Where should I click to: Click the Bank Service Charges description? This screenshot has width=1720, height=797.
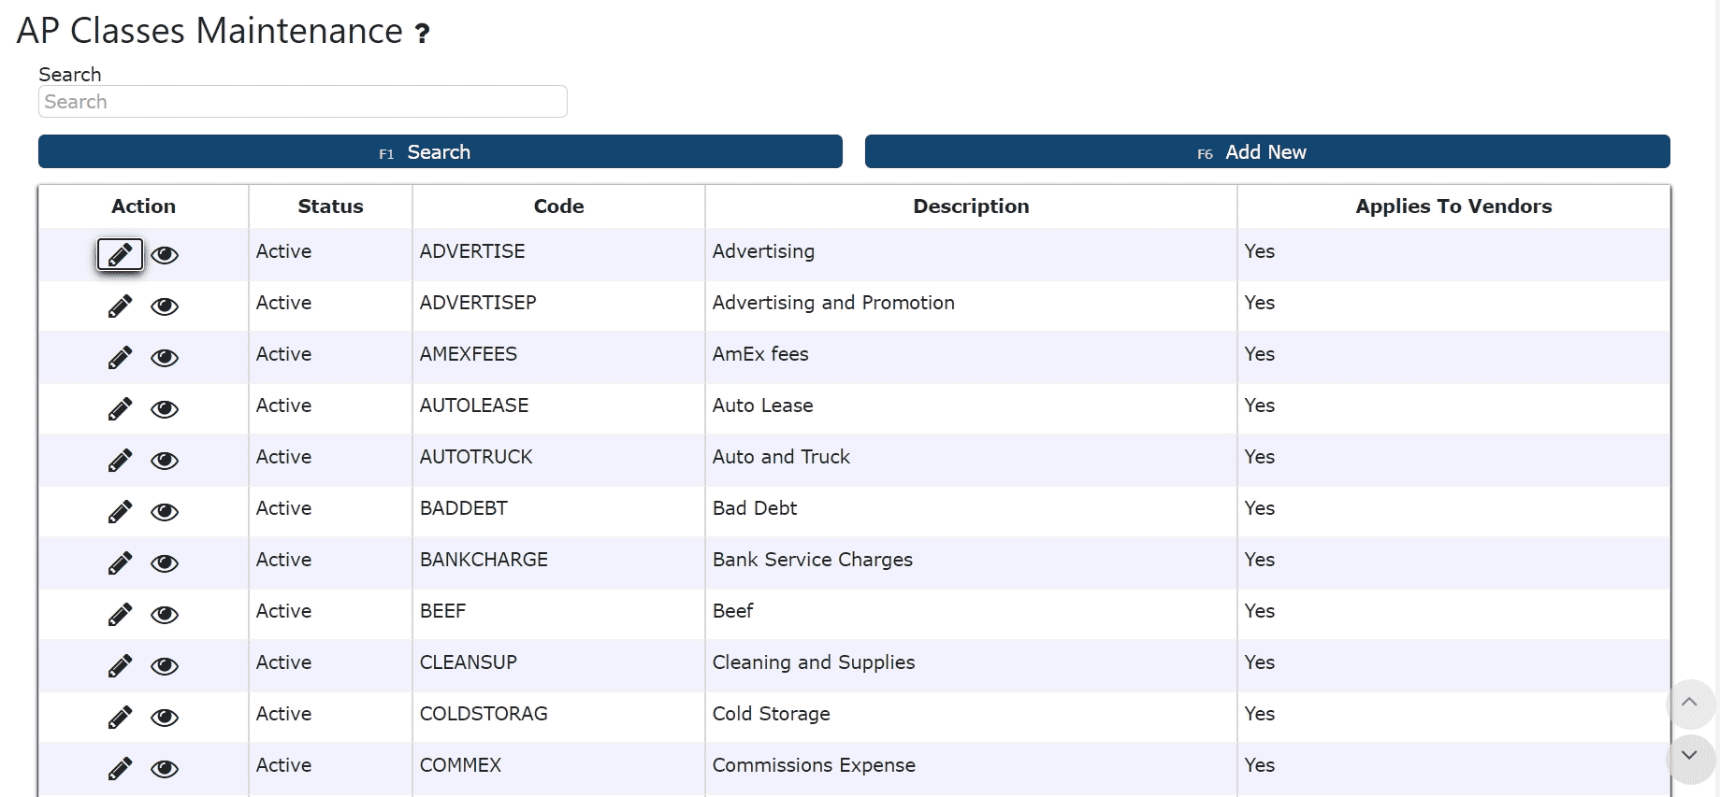tap(813, 560)
